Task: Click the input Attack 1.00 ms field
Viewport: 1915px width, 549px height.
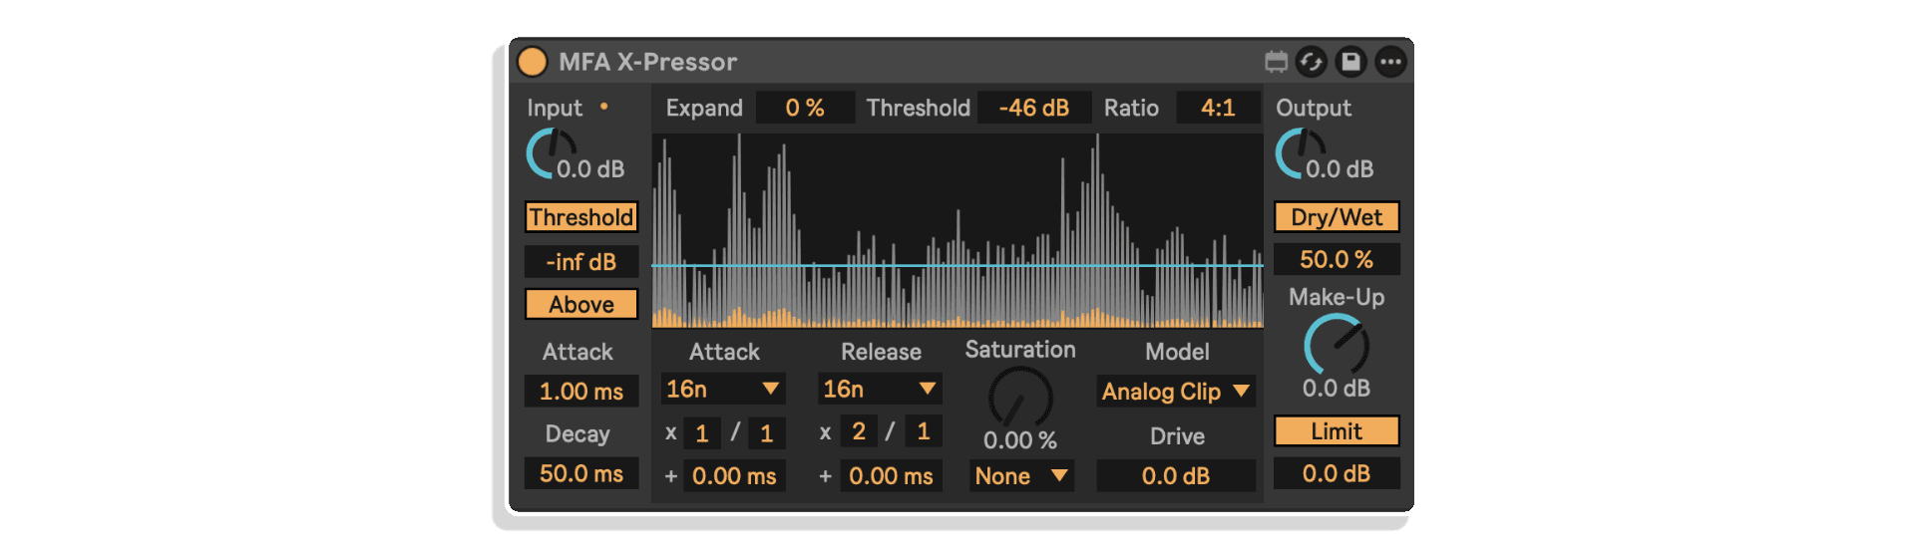Action: coord(581,392)
